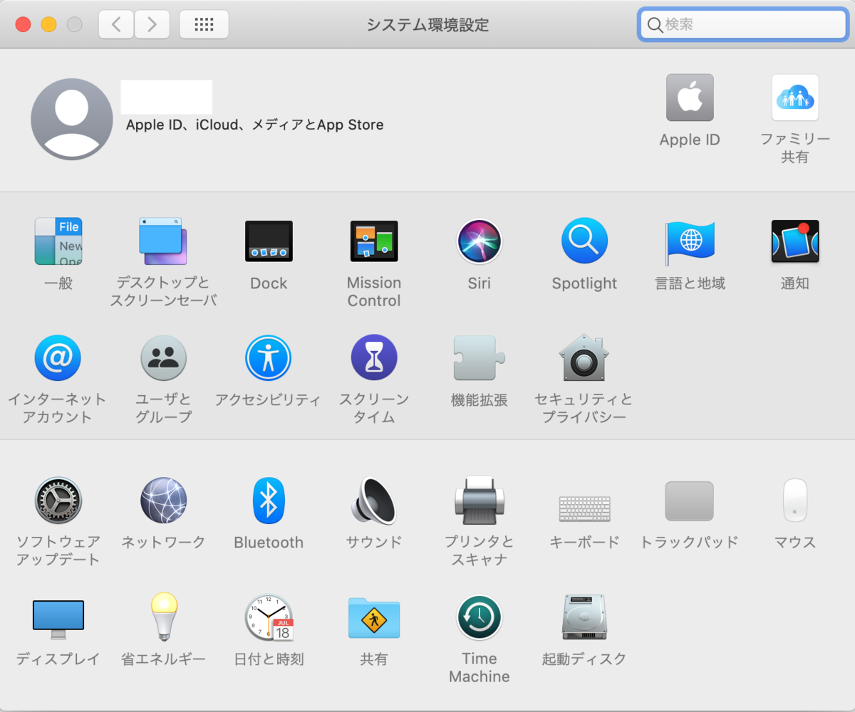Click the user account avatar picture
The height and width of the screenshot is (712, 855).
pos(72,119)
